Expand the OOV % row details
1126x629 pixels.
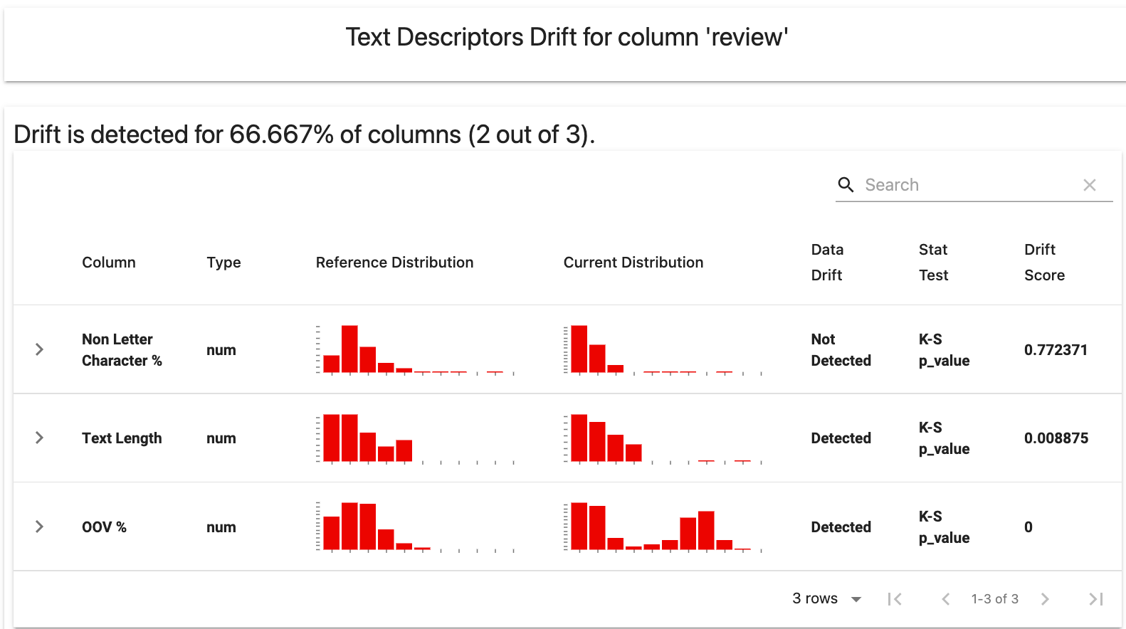click(x=39, y=527)
